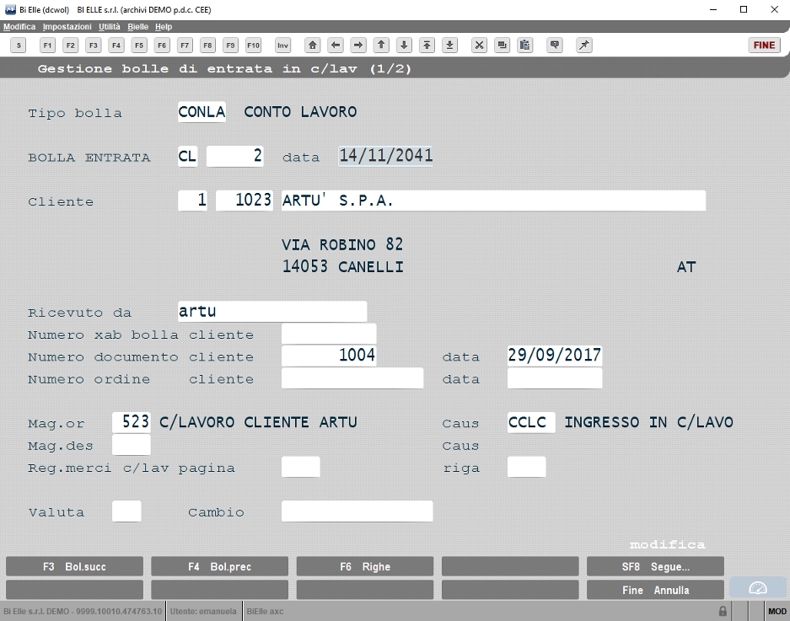Click the bolla date field 14/11/2041

pos(385,156)
